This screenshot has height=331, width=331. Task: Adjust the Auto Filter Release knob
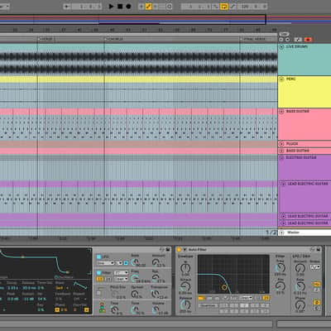[x=185, y=305]
